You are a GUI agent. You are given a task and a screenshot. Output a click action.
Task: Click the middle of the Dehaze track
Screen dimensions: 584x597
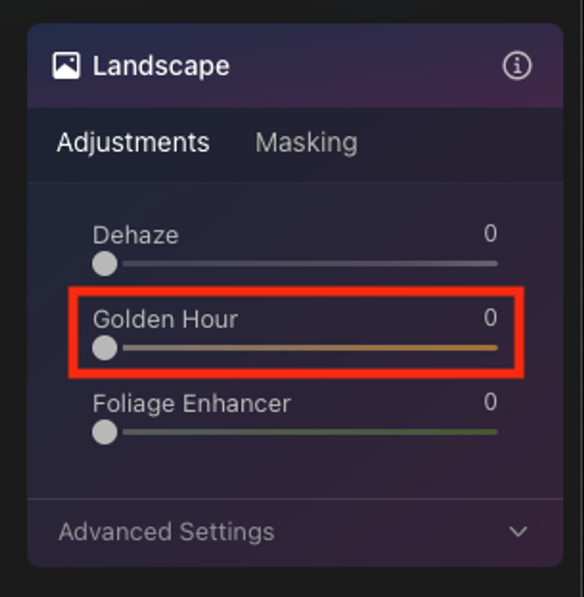coord(310,263)
